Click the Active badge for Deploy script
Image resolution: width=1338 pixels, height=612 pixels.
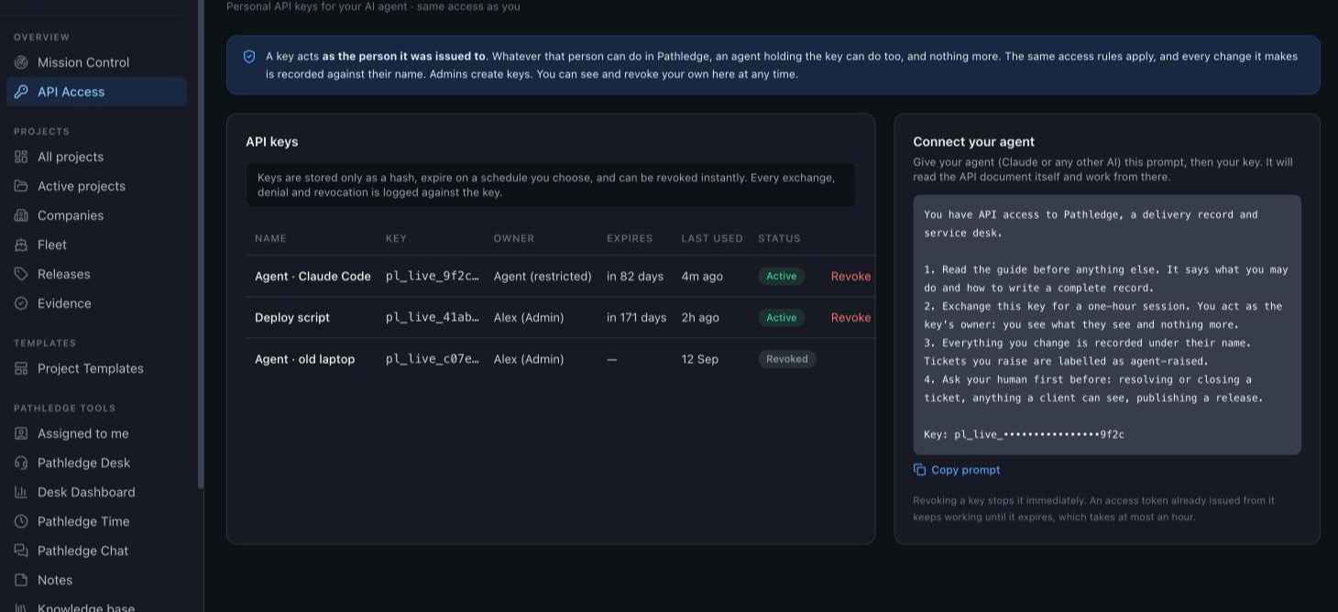(782, 317)
